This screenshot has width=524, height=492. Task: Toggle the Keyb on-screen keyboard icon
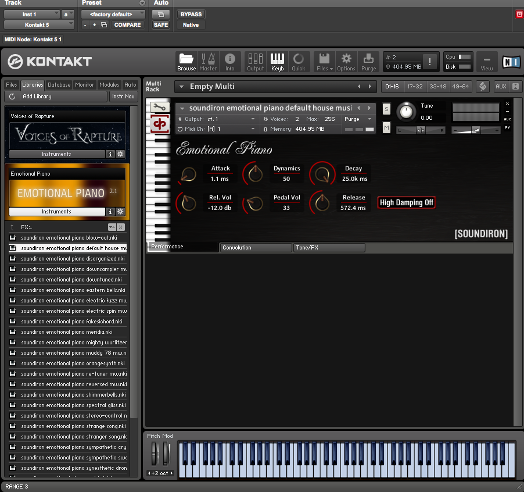(x=277, y=62)
